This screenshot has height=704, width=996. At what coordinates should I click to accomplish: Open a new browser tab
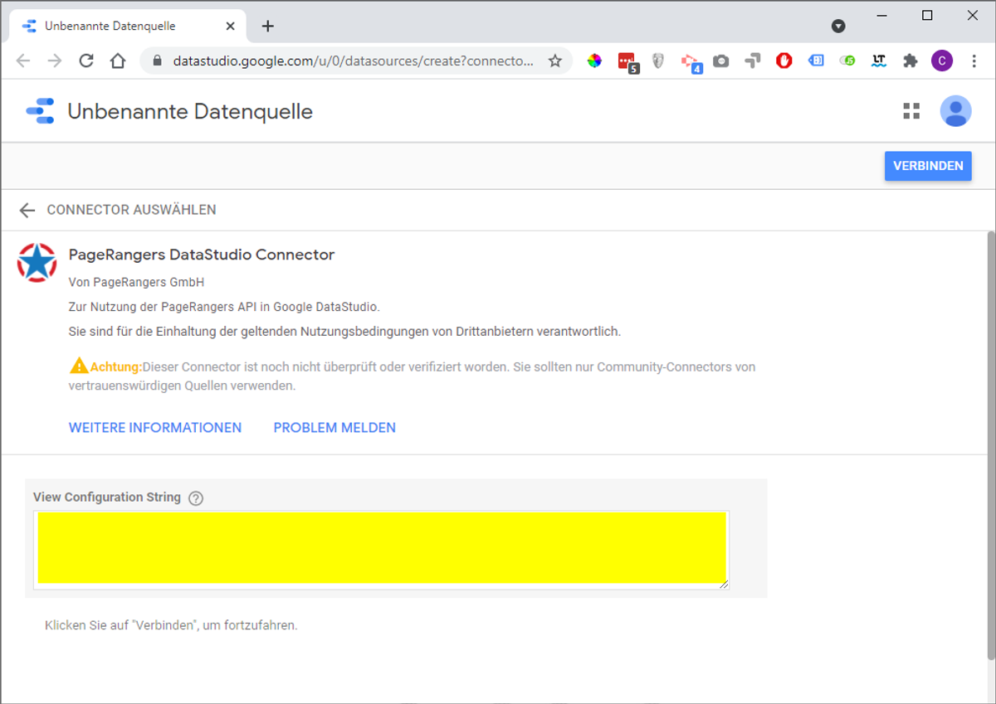click(267, 26)
